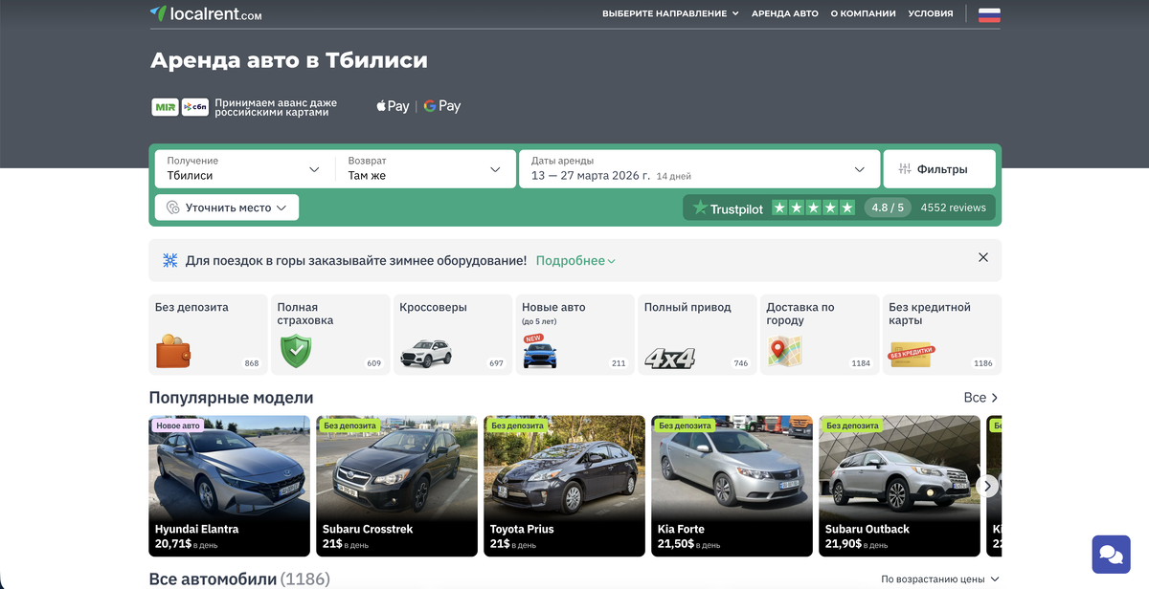This screenshot has height=589, width=1149.
Task: Open the Фильтры button
Action: pos(939,169)
